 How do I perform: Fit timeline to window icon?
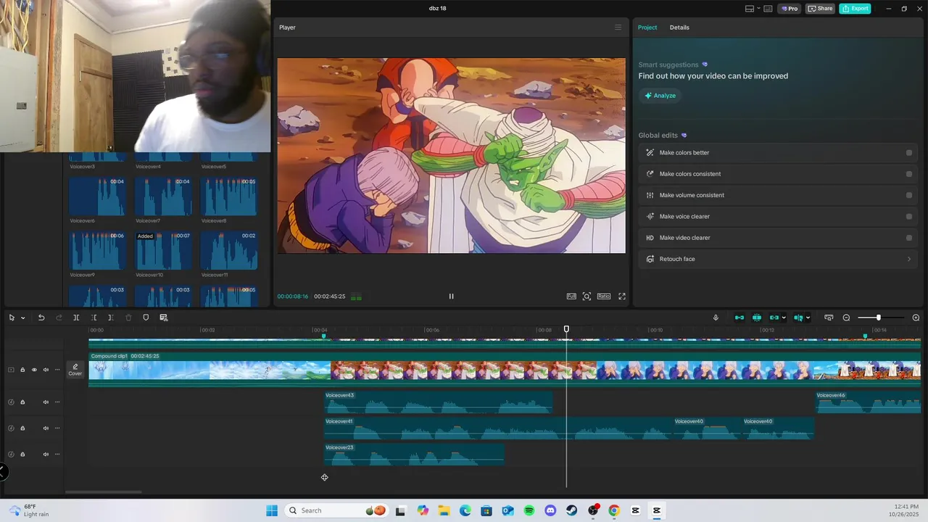point(829,318)
